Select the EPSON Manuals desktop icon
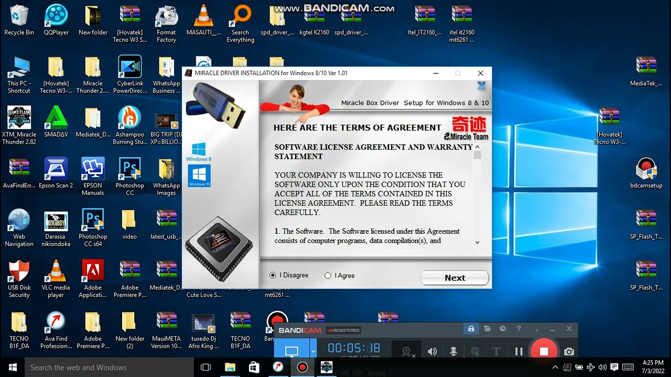Screen dimensions: 671x377 (x=93, y=177)
